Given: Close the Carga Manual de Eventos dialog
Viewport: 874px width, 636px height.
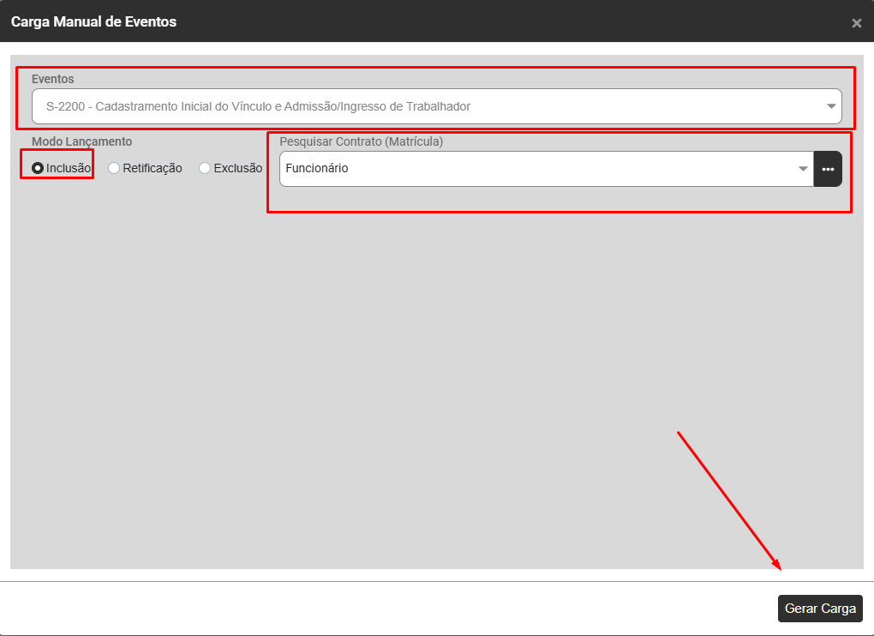Looking at the screenshot, I should pos(856,23).
